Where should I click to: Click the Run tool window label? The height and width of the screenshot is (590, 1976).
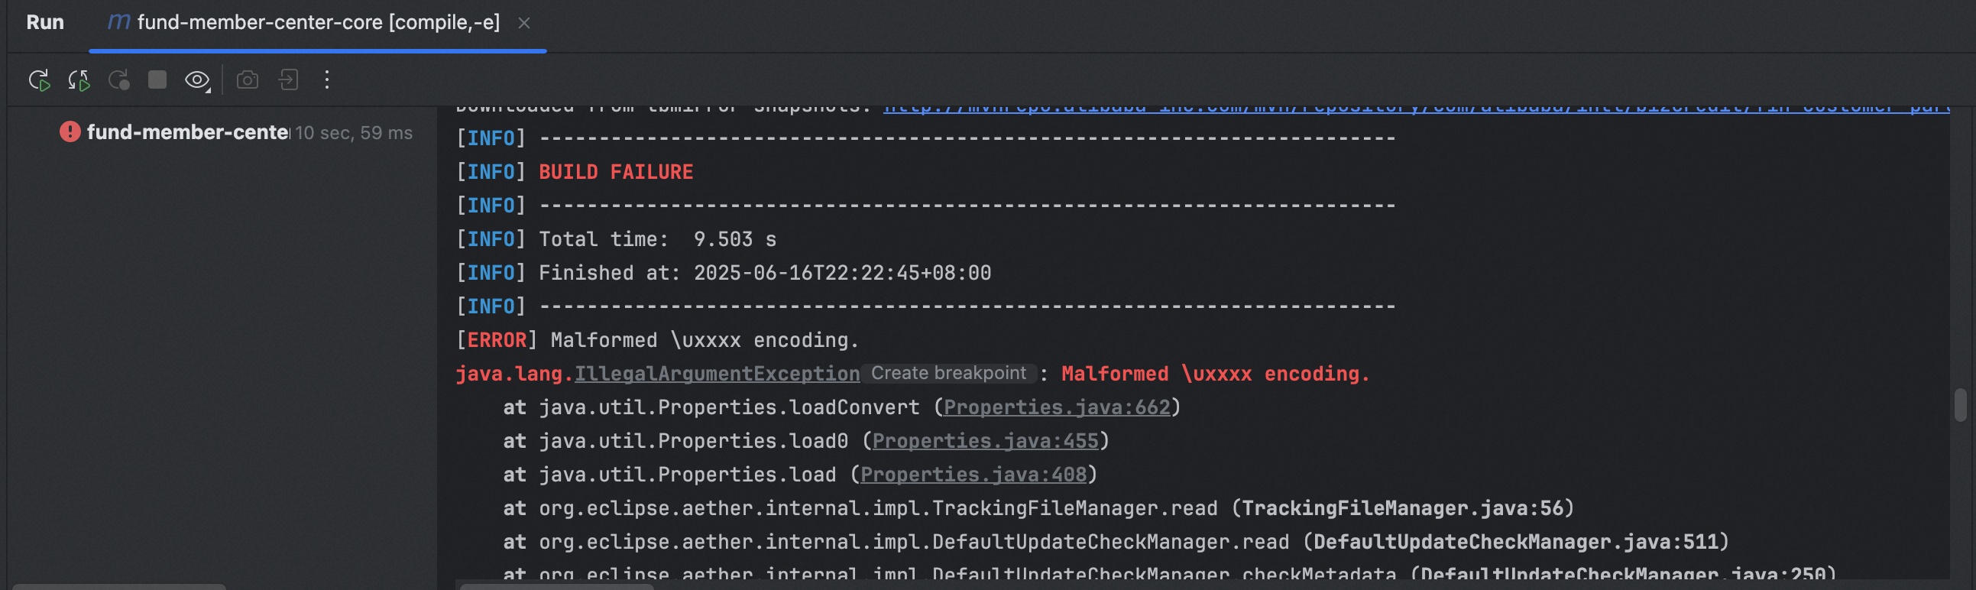point(45,22)
